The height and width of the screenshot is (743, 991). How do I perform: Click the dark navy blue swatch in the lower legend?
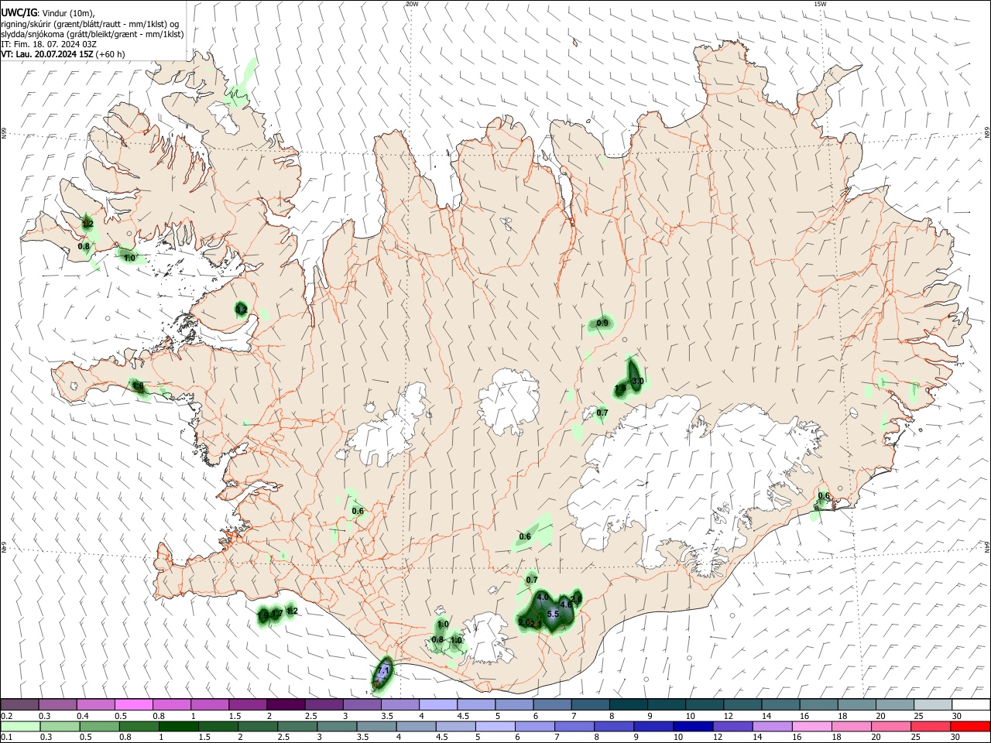(693, 726)
